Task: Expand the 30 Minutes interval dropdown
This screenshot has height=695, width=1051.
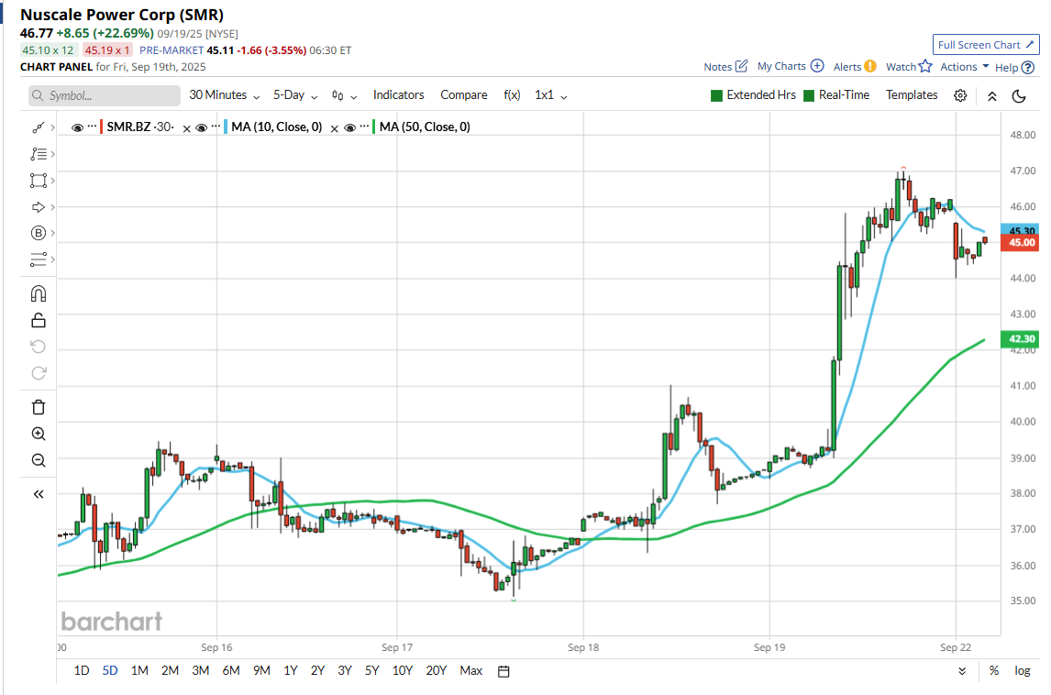Action: tap(225, 95)
